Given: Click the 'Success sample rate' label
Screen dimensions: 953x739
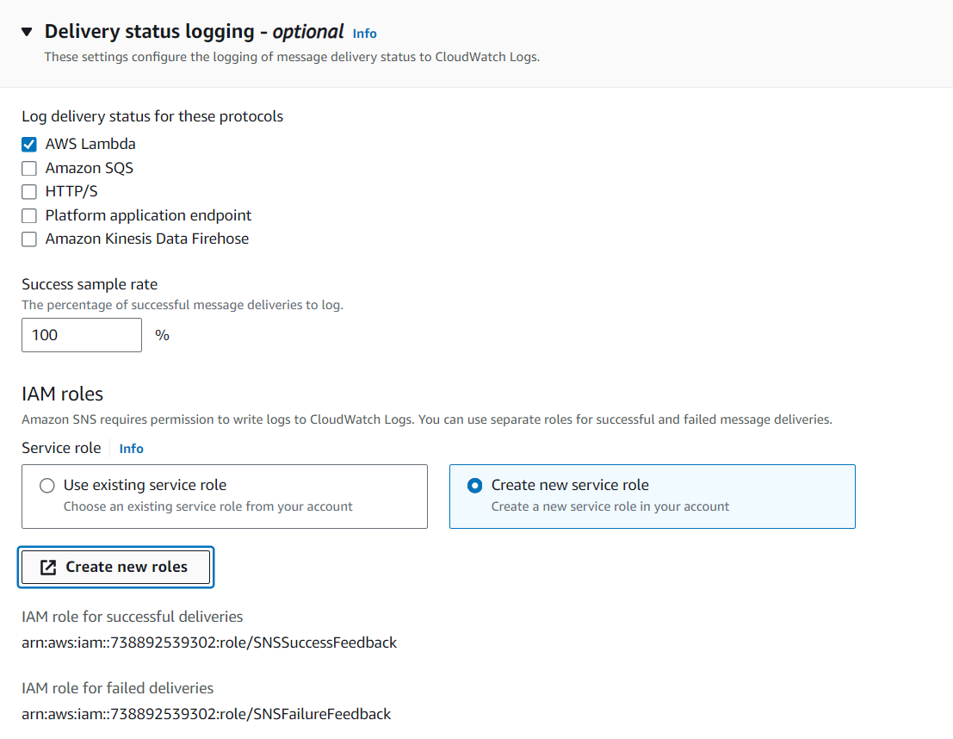Looking at the screenshot, I should (x=90, y=284).
